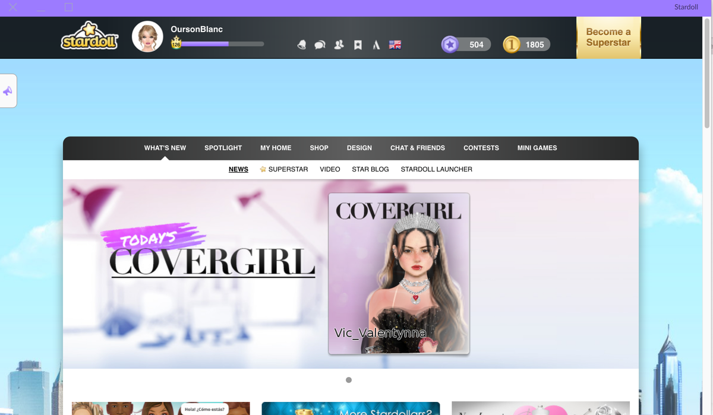The image size is (713, 415).
Task: Click the bookmark star icon
Action: coord(358,45)
